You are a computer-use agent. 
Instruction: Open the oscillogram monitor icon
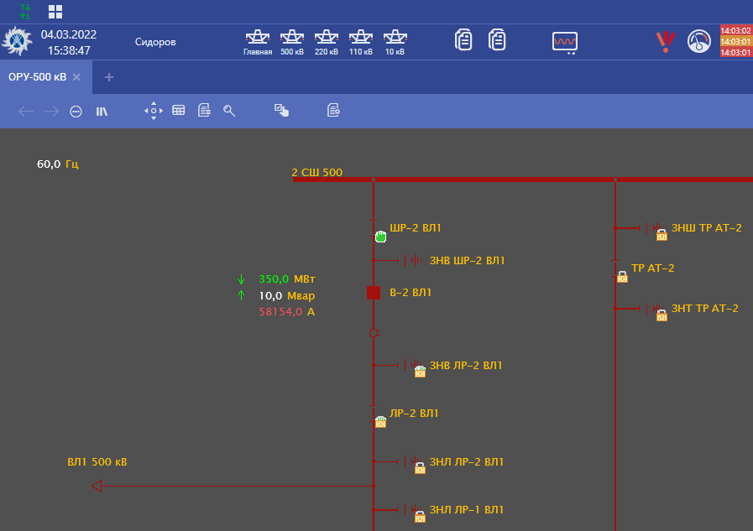tap(564, 41)
